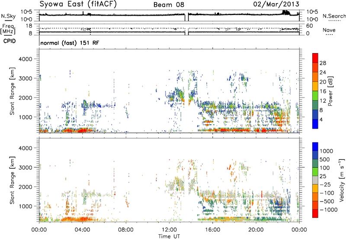
Task: Click the "60" tick on Nave axis
Action: click(x=309, y=26)
